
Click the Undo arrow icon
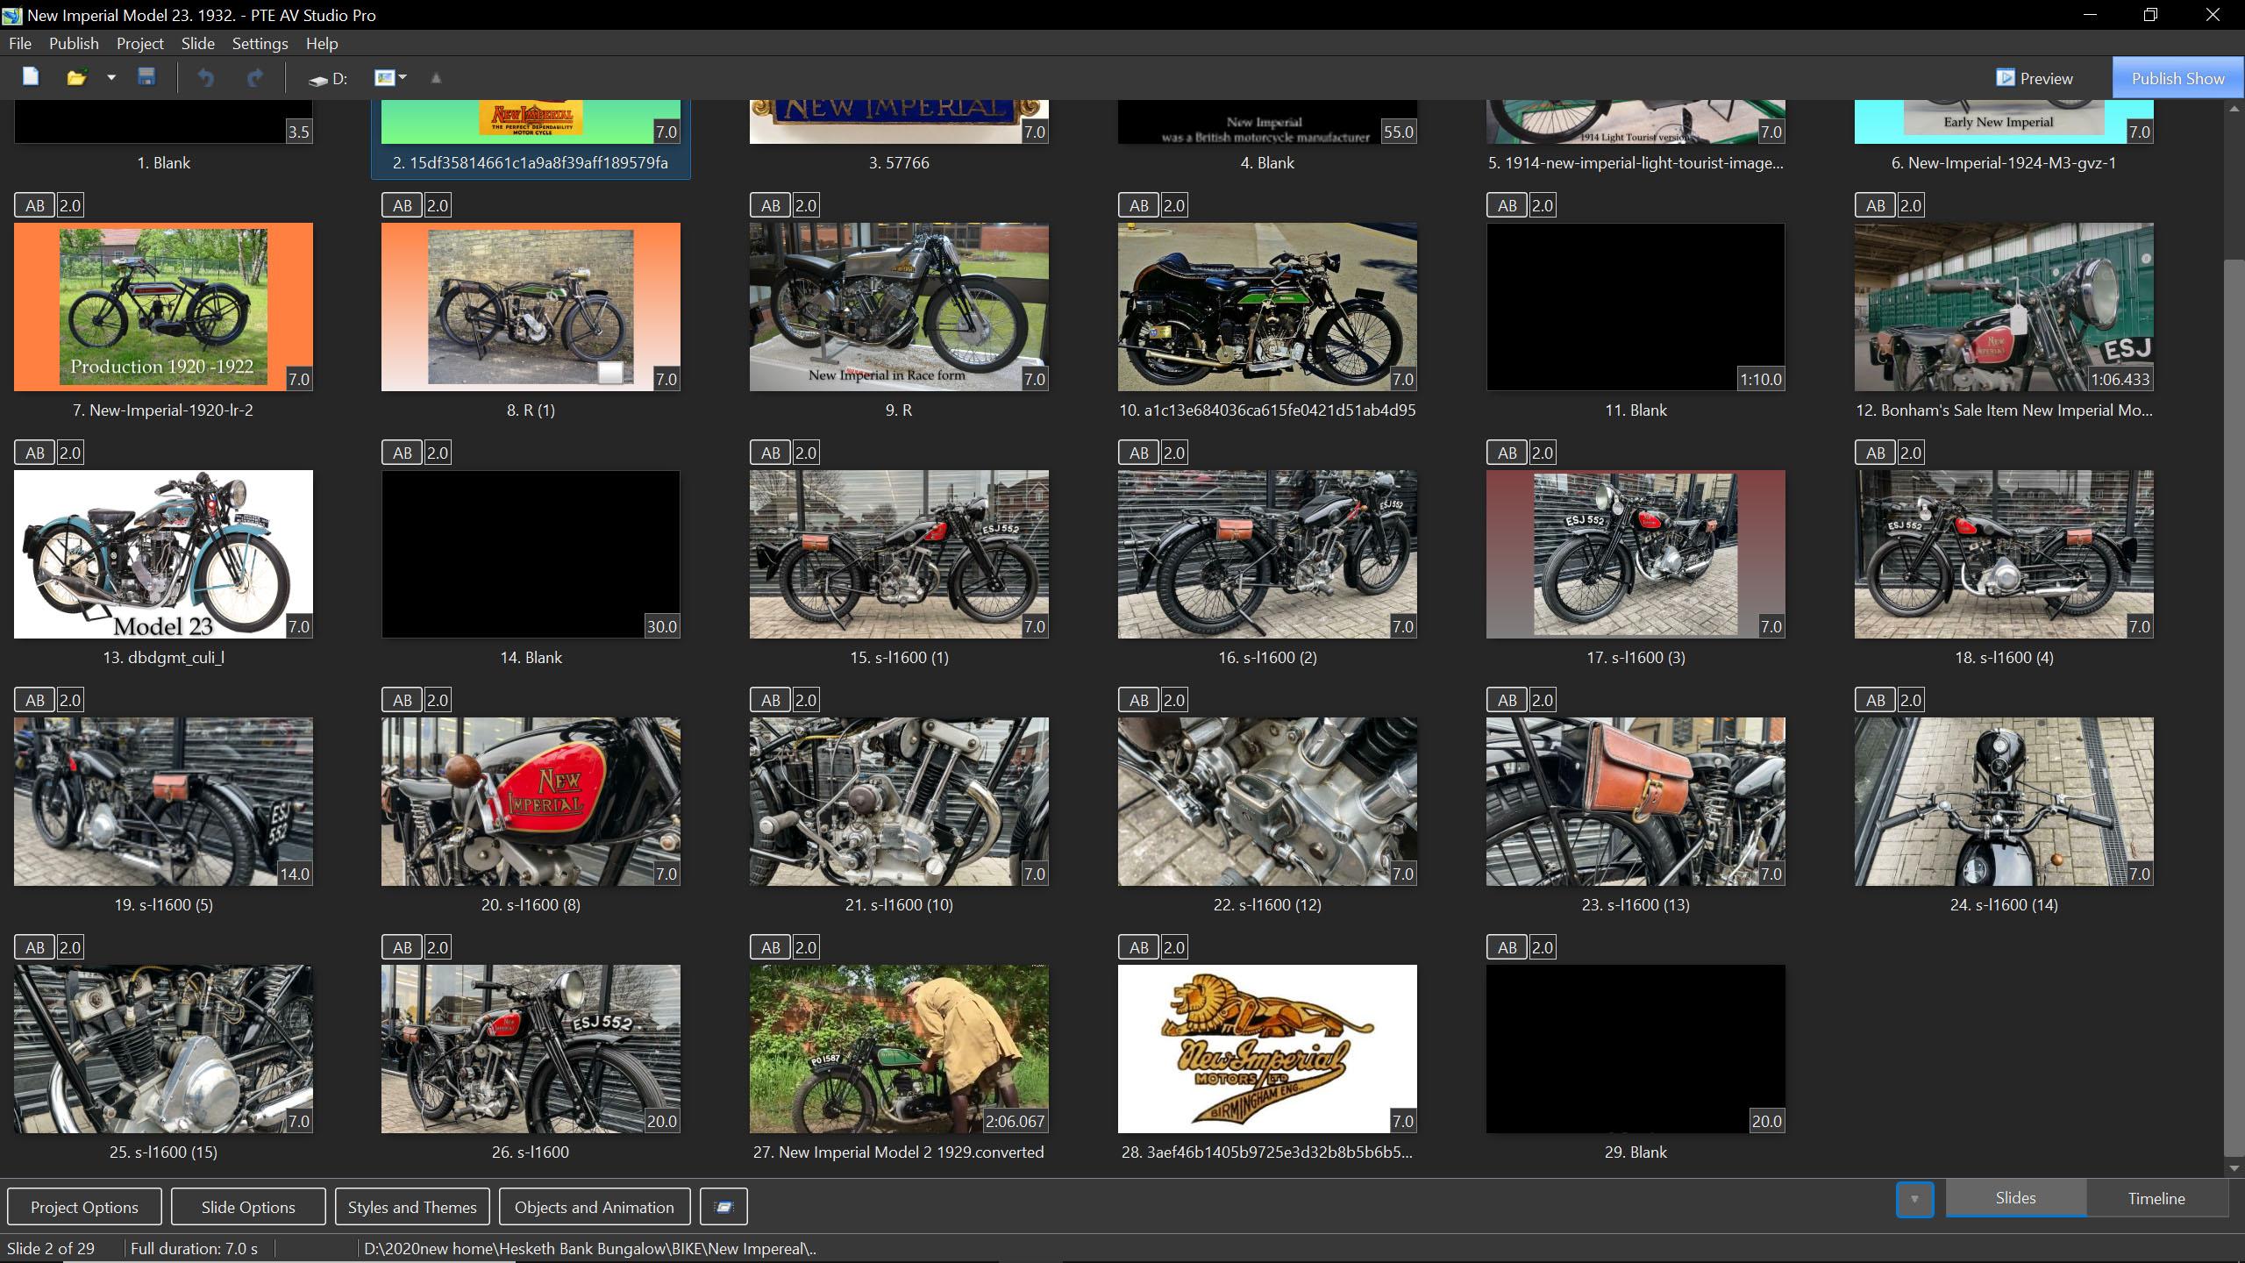click(205, 78)
